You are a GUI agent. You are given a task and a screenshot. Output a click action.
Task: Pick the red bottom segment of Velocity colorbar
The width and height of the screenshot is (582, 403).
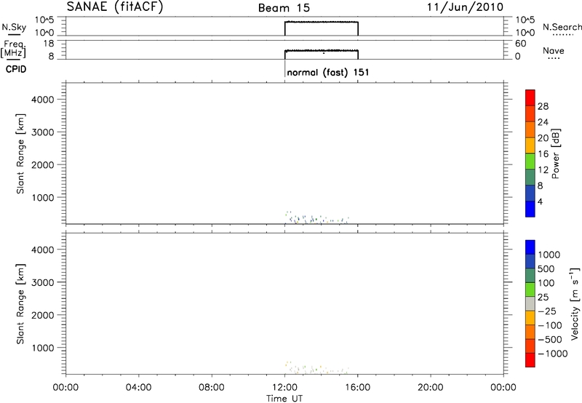[530, 360]
